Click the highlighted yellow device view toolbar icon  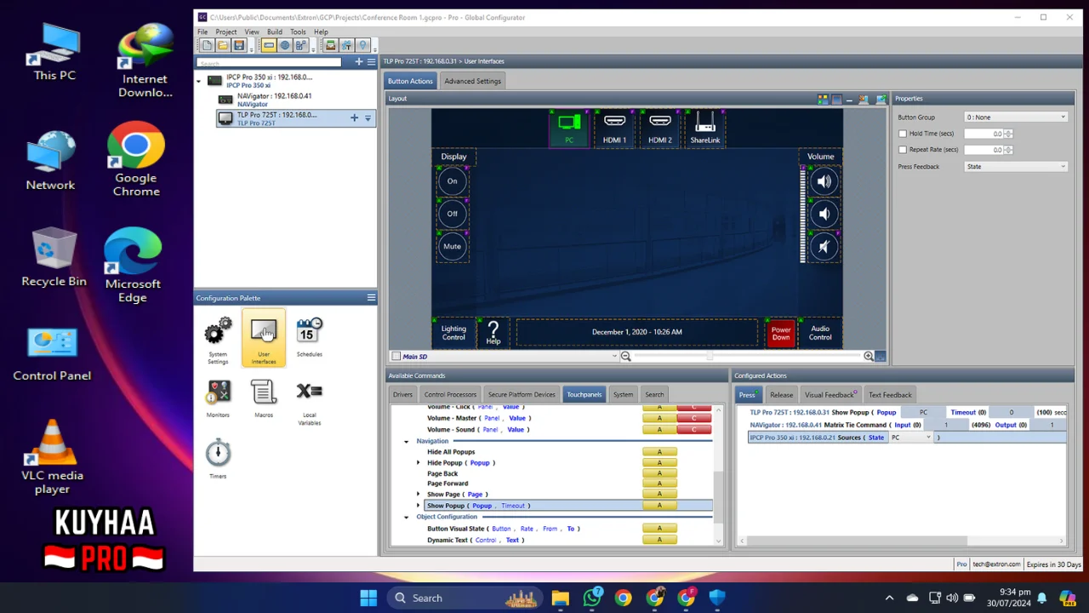[269, 45]
